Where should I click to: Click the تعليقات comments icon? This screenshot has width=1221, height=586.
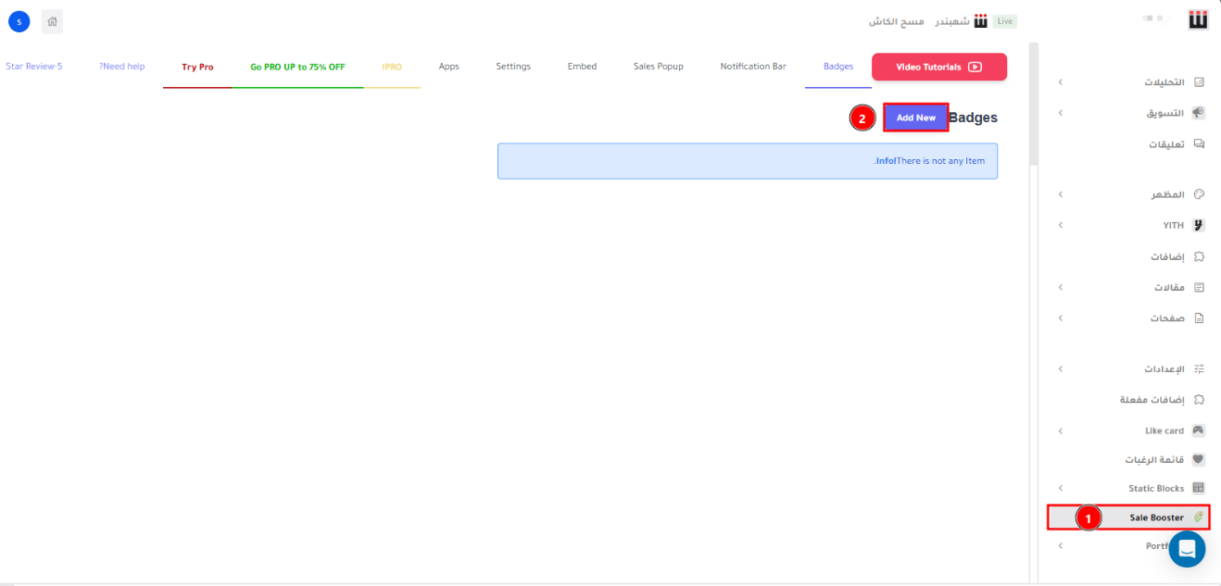pyautogui.click(x=1199, y=144)
